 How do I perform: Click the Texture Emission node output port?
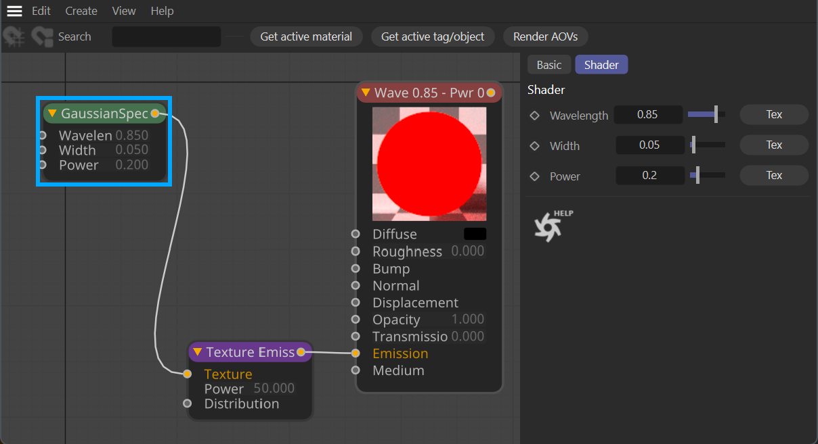(x=301, y=352)
